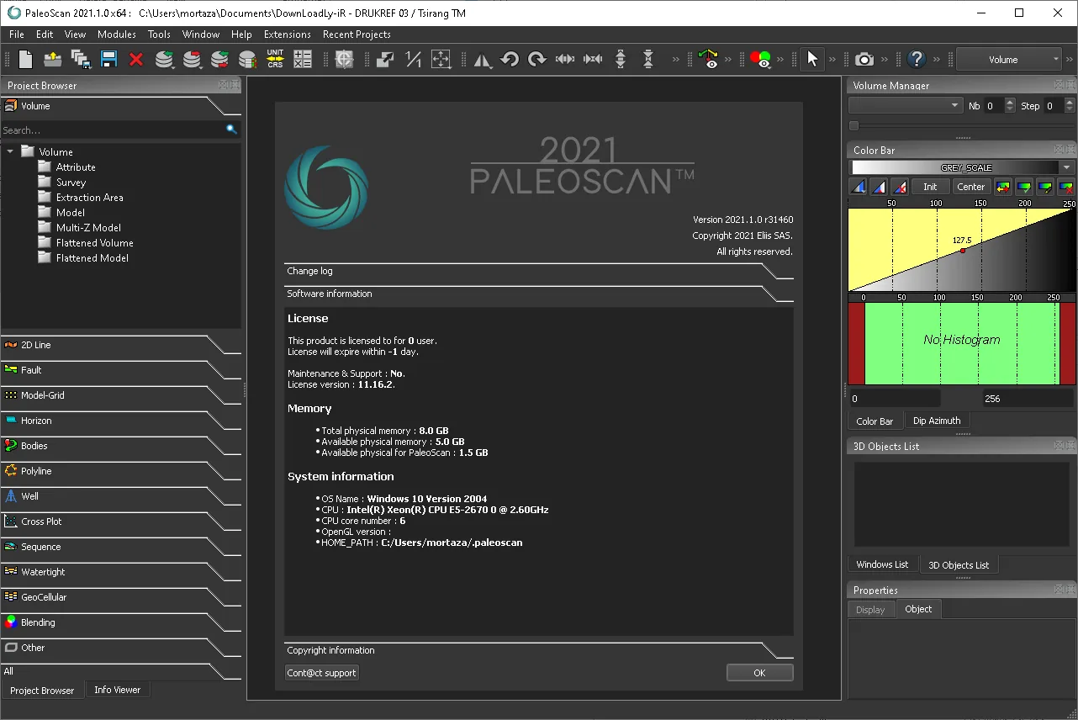Click the open project folder icon
The height and width of the screenshot is (720, 1078).
tap(53, 59)
